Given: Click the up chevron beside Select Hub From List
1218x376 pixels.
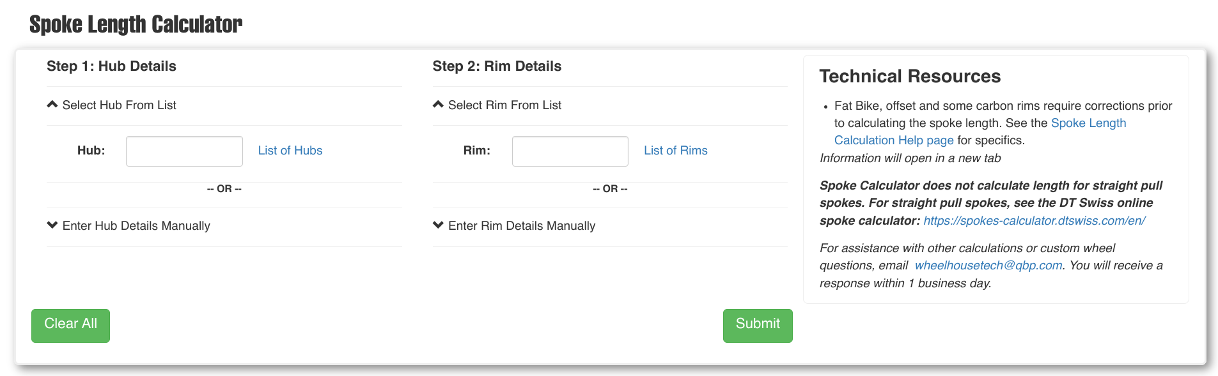Looking at the screenshot, I should click(52, 105).
